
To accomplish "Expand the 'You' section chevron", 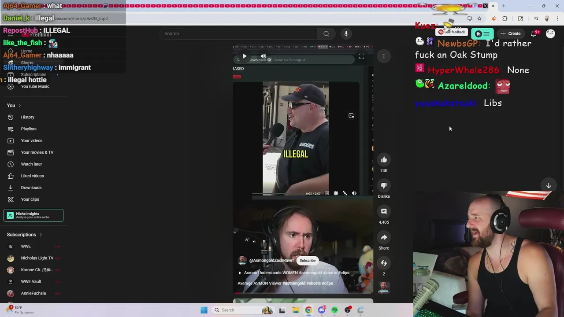I will [x=19, y=106].
